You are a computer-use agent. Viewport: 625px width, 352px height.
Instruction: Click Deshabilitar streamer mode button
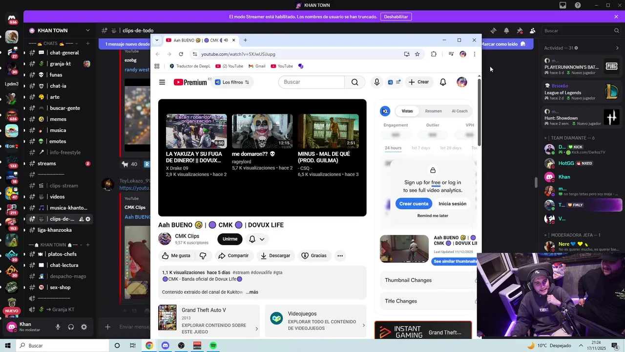pos(396,17)
